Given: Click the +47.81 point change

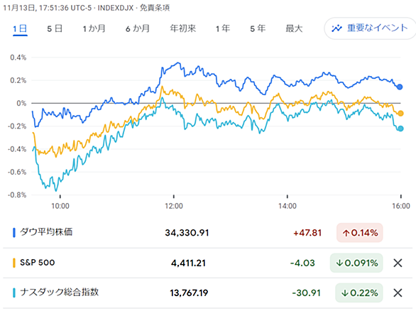Looking at the screenshot, I should (x=307, y=233).
